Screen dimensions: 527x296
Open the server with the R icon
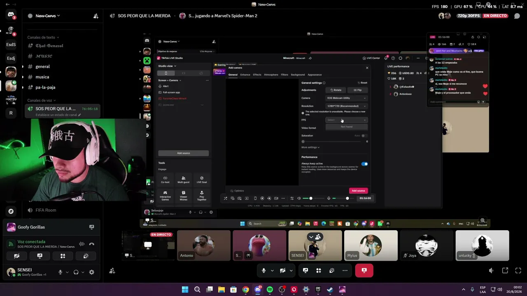click(11, 113)
